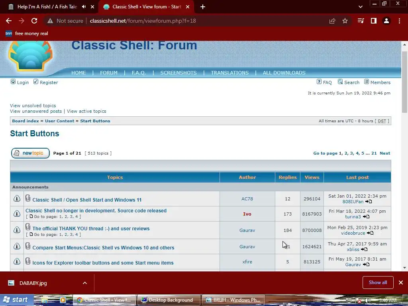Screen dimensions: 408x306
Task: Bookmark this page with the star icon
Action: tap(345, 21)
